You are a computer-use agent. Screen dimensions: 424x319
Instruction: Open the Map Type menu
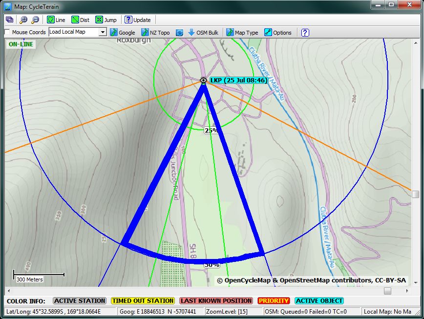(242, 32)
